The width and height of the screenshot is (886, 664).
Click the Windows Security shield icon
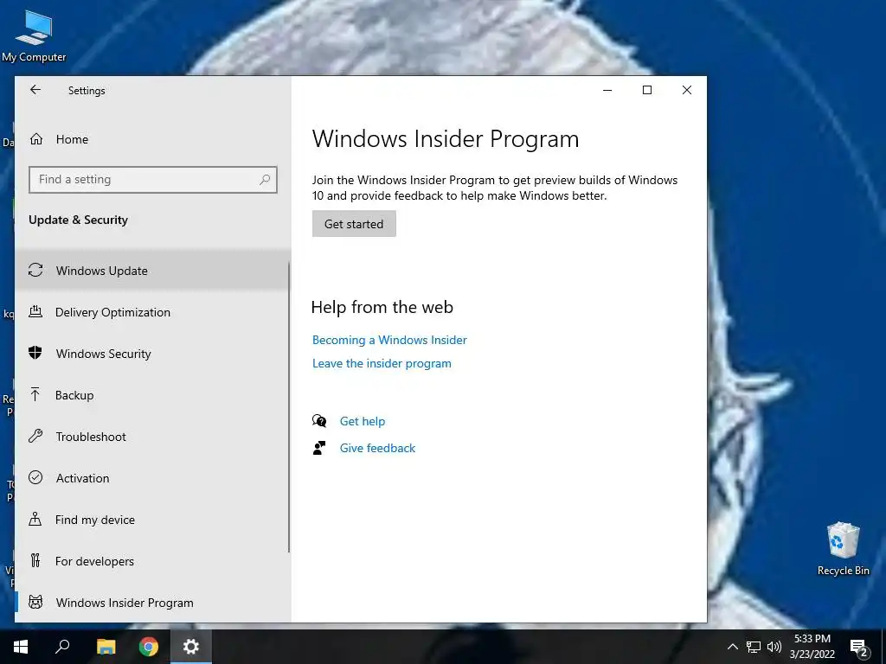[x=35, y=353]
